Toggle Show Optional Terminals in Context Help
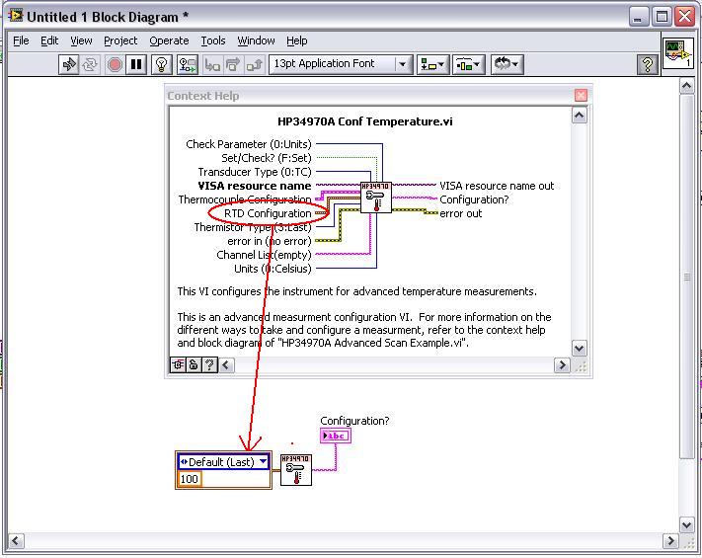 [178, 365]
